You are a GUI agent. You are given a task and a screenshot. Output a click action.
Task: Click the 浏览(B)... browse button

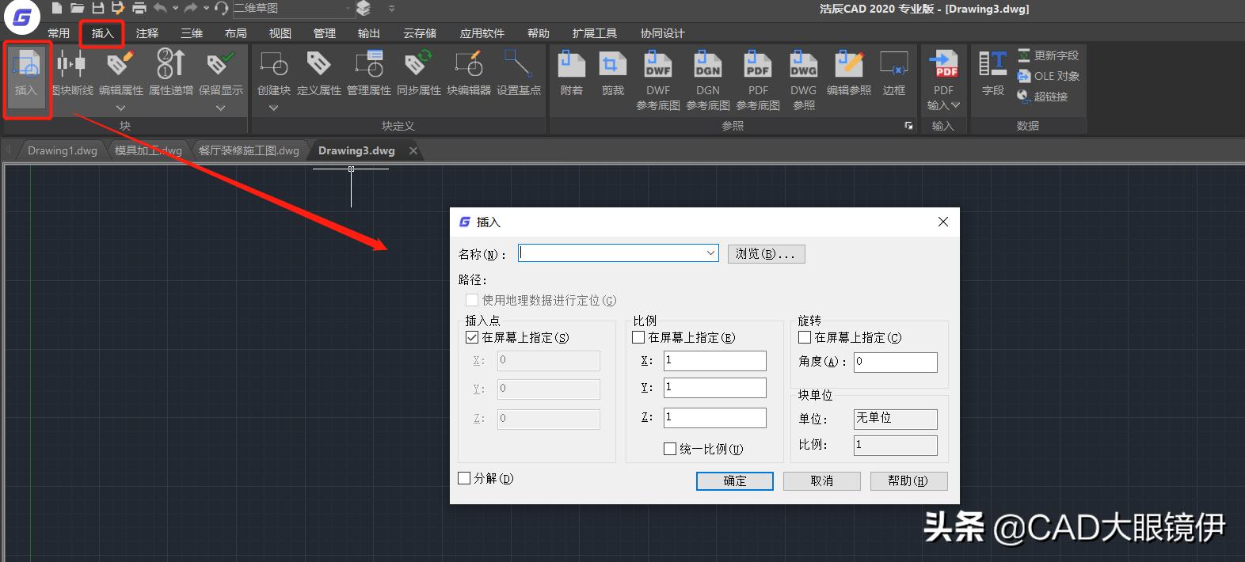pyautogui.click(x=767, y=254)
